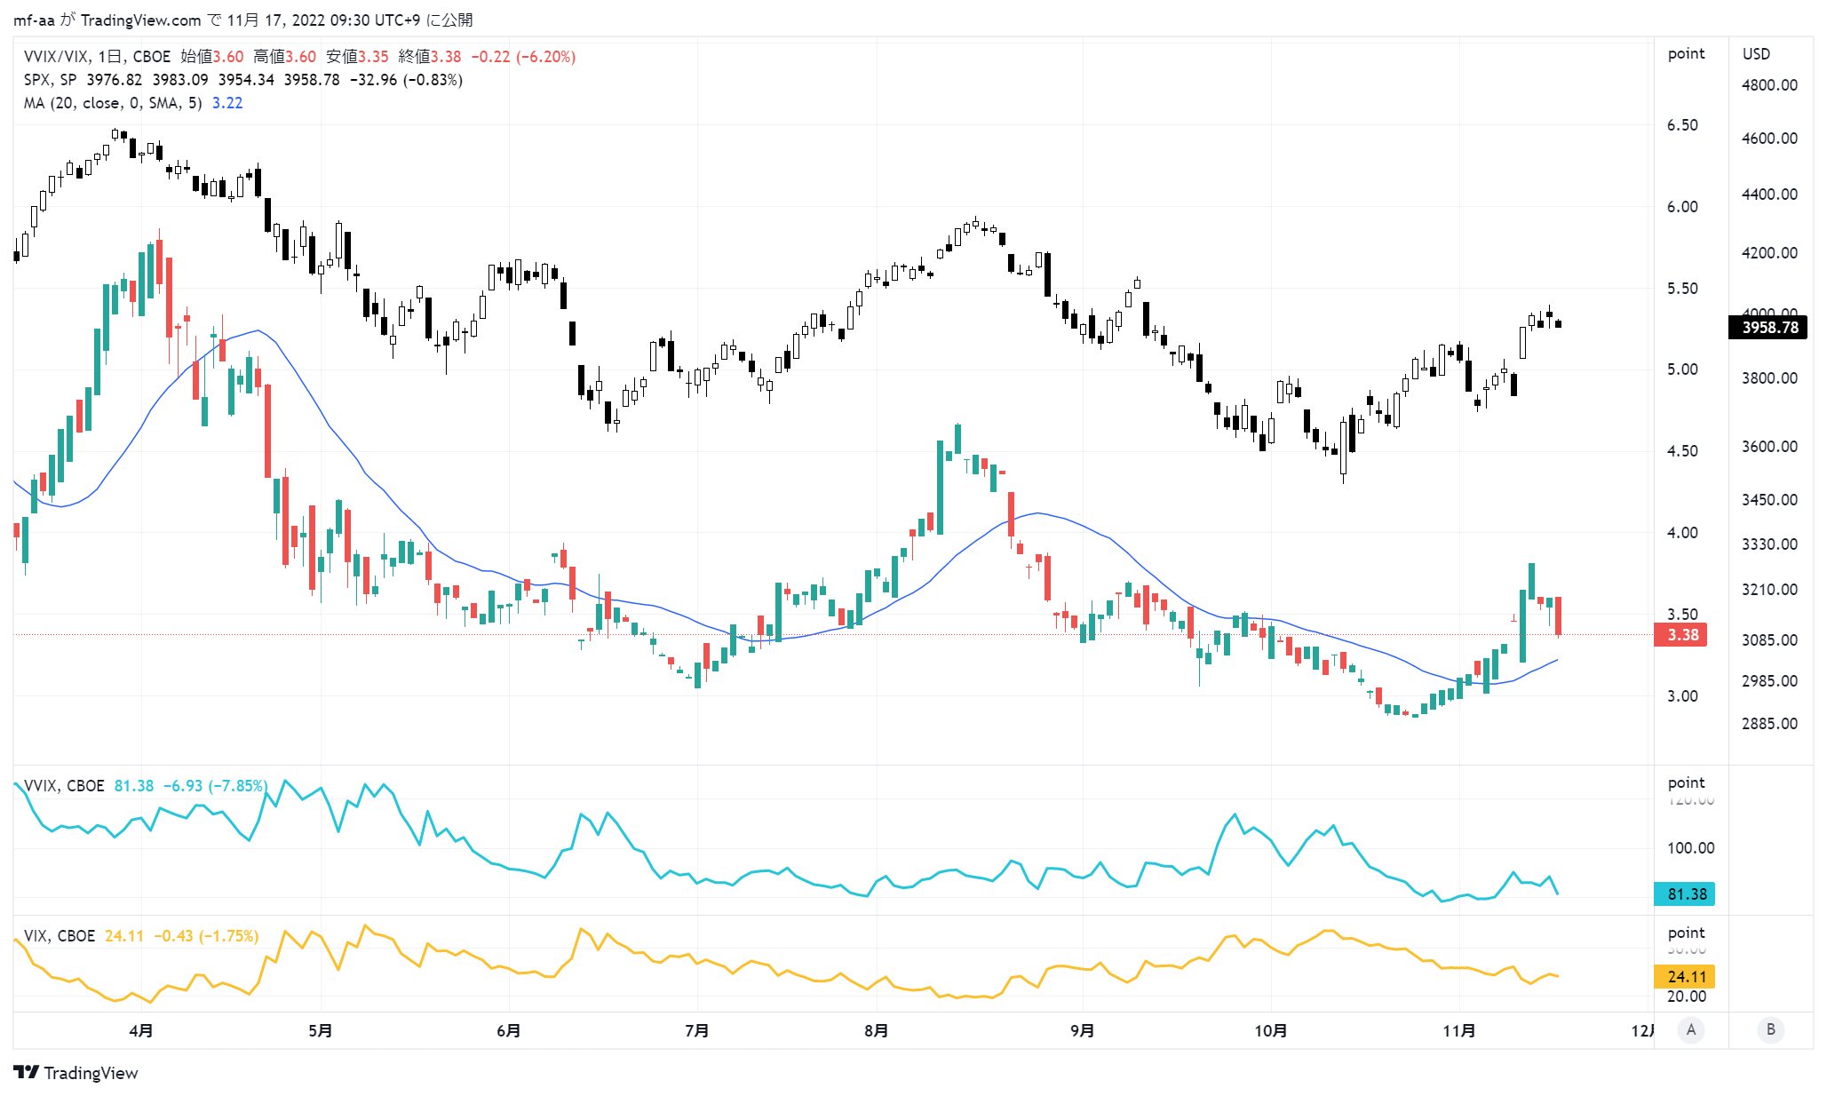
Task: Click the 6.50 ratio scale value
Action: [1682, 125]
